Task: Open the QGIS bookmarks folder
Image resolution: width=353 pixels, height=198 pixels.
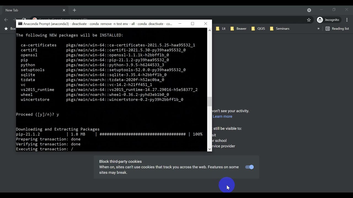Action: pyautogui.click(x=258, y=29)
